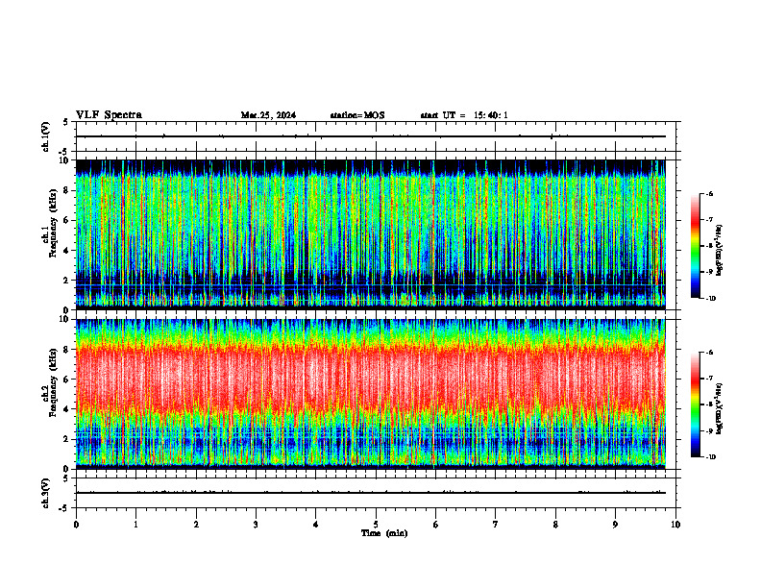Click time axis tick label "1"
Image resolution: width=761 pixels, height=588 pixels.
point(135,525)
